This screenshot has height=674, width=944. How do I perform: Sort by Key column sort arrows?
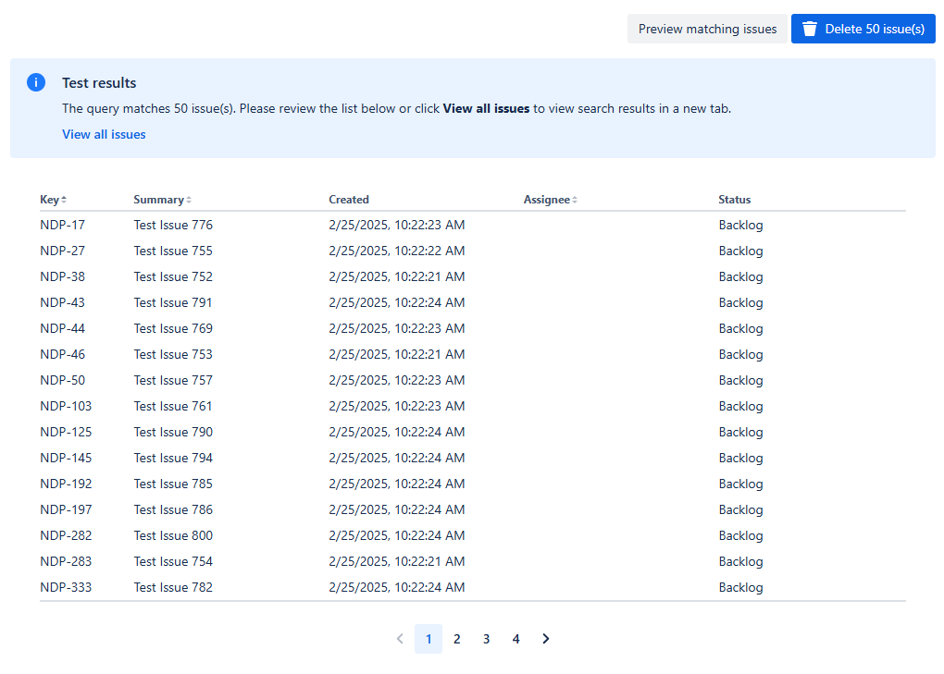tap(64, 200)
